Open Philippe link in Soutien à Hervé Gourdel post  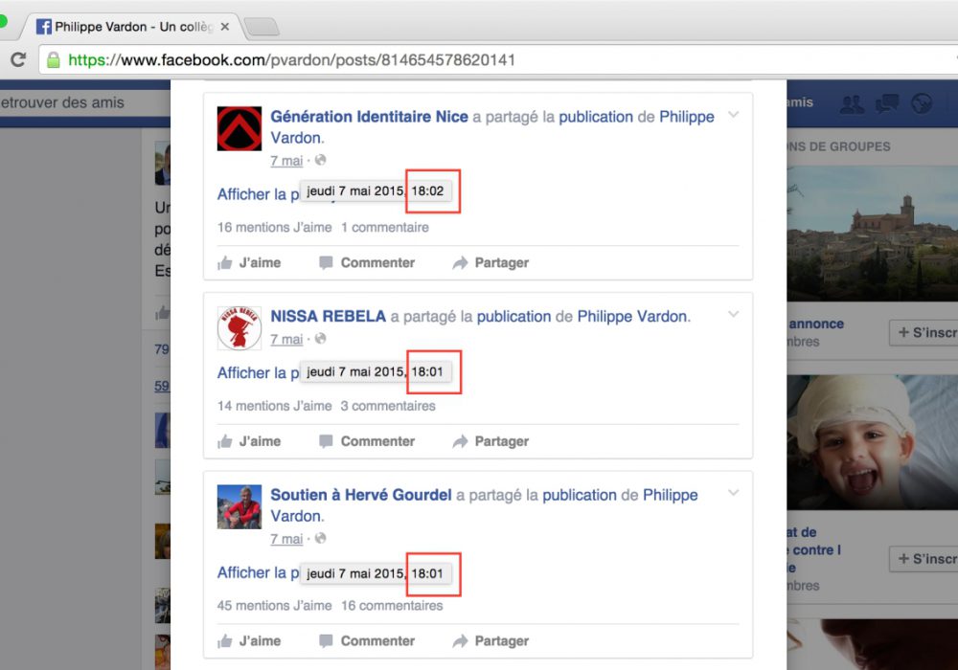coord(671,495)
